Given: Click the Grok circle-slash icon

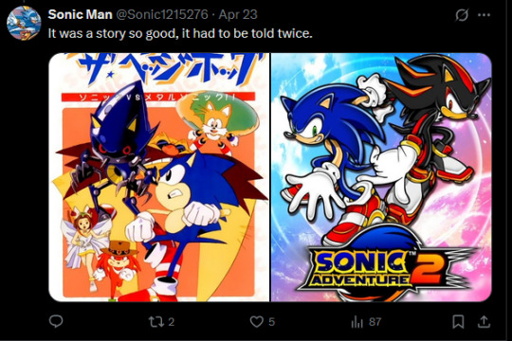Looking at the screenshot, I should (x=462, y=15).
